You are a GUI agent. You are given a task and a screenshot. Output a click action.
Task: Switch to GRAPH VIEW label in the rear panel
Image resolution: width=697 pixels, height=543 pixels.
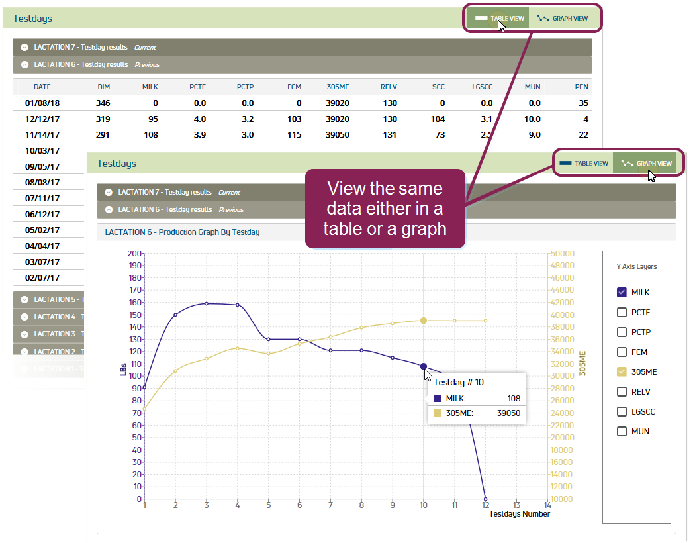click(570, 19)
